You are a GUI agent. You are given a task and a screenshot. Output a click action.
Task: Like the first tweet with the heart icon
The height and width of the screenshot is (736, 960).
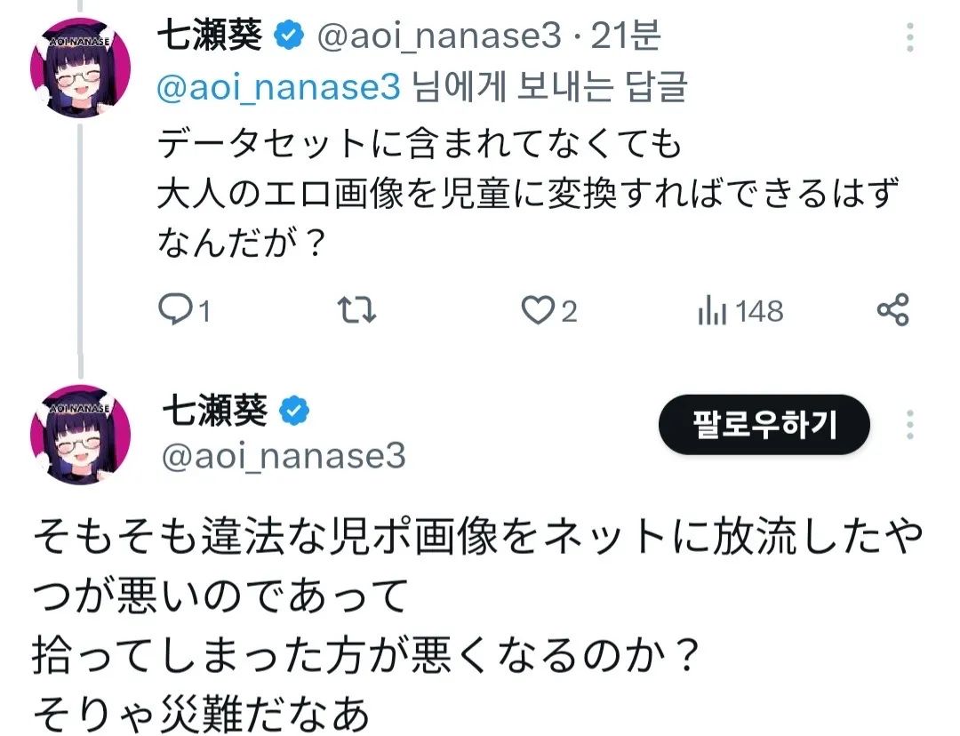click(x=536, y=310)
